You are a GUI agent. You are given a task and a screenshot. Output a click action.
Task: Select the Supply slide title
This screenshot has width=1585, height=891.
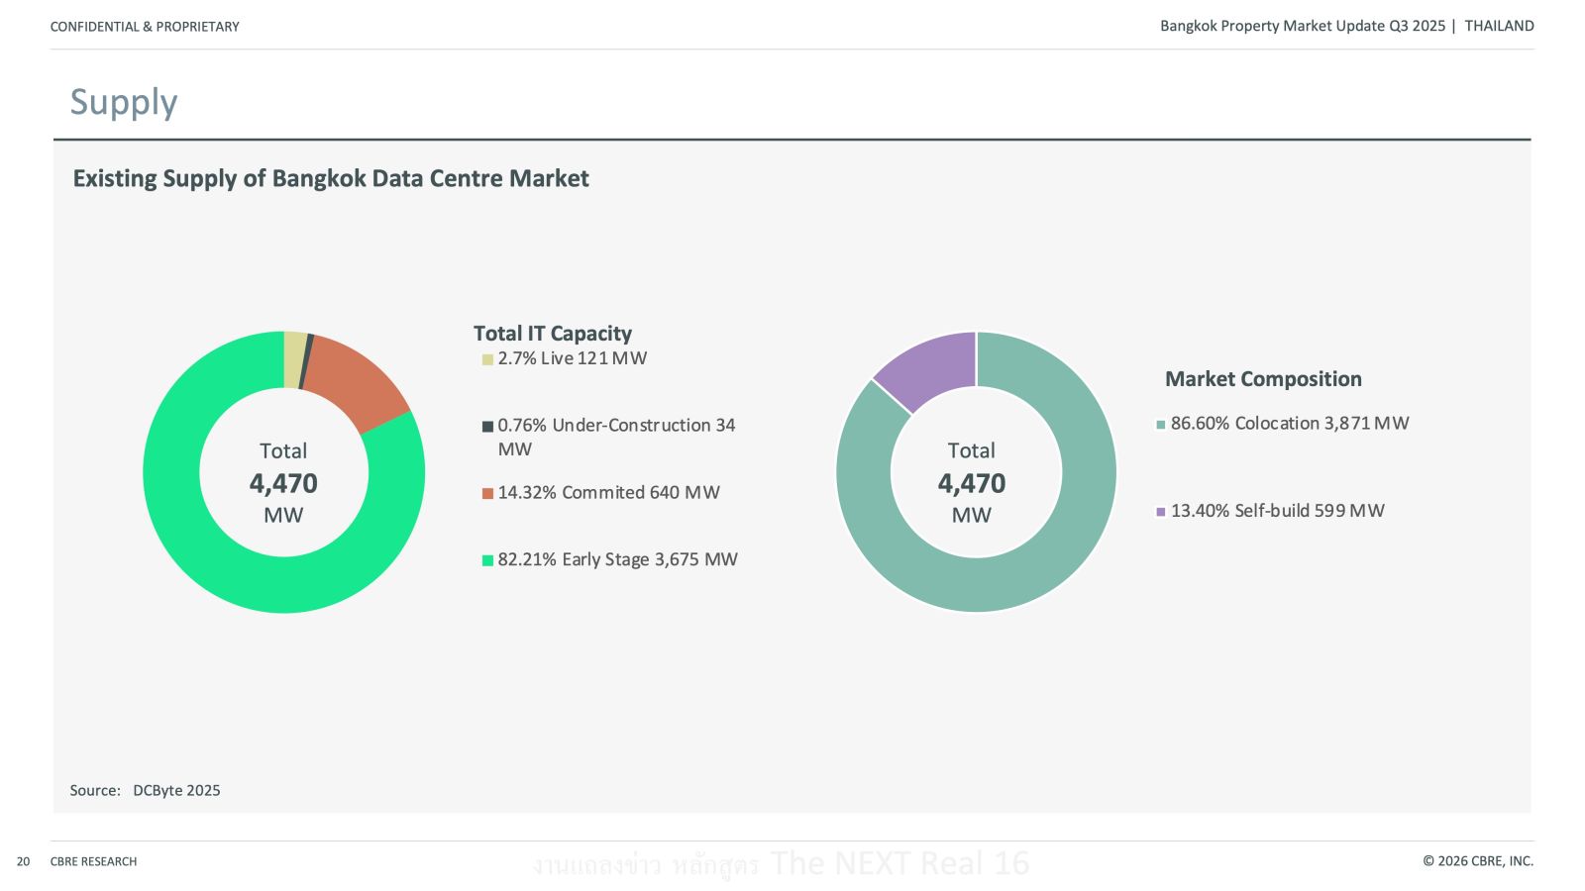[x=124, y=102]
